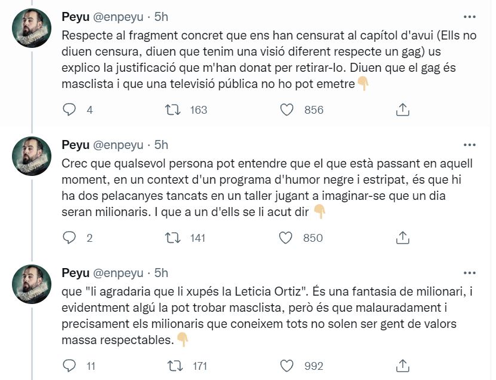Open the first tweet's more options menu
Viewport: 496px width, 380px height.
tap(470, 17)
